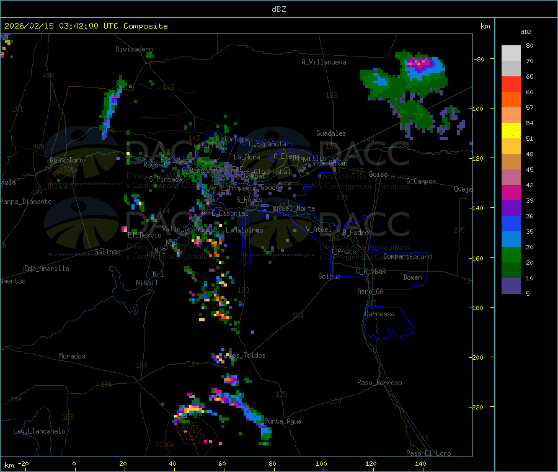Click the Divisadero map label
The height and width of the screenshot is (472, 558).
point(134,49)
